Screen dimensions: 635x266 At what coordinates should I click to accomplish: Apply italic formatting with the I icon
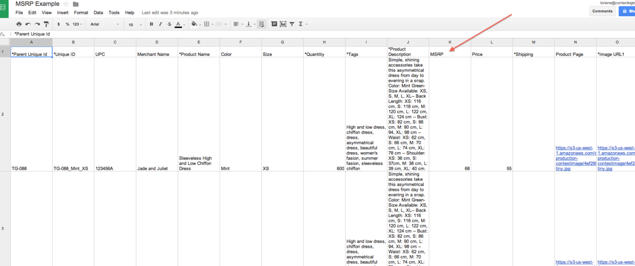(160, 24)
